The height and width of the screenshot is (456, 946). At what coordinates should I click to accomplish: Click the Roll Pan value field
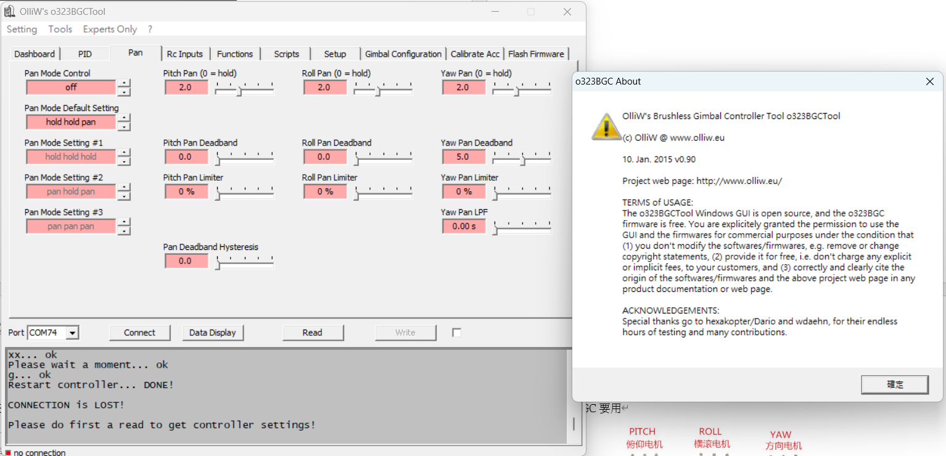tap(325, 88)
